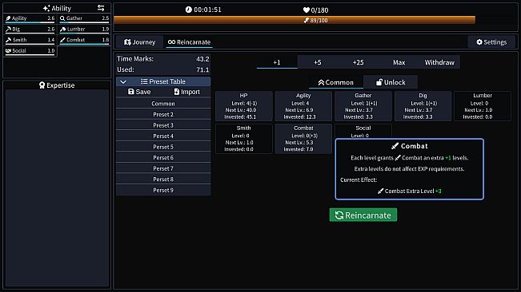The width and height of the screenshot is (521, 292).
Task: Load Perset 9
Action: pyautogui.click(x=163, y=191)
